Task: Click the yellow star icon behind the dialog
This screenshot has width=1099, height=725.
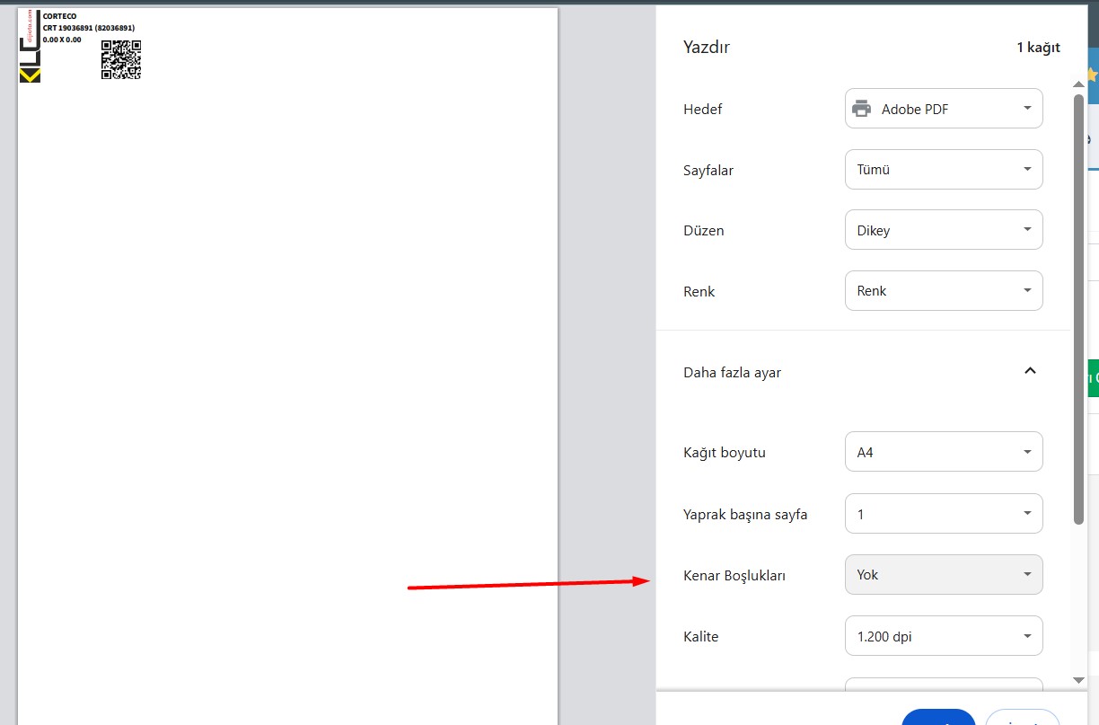Action: (1092, 74)
